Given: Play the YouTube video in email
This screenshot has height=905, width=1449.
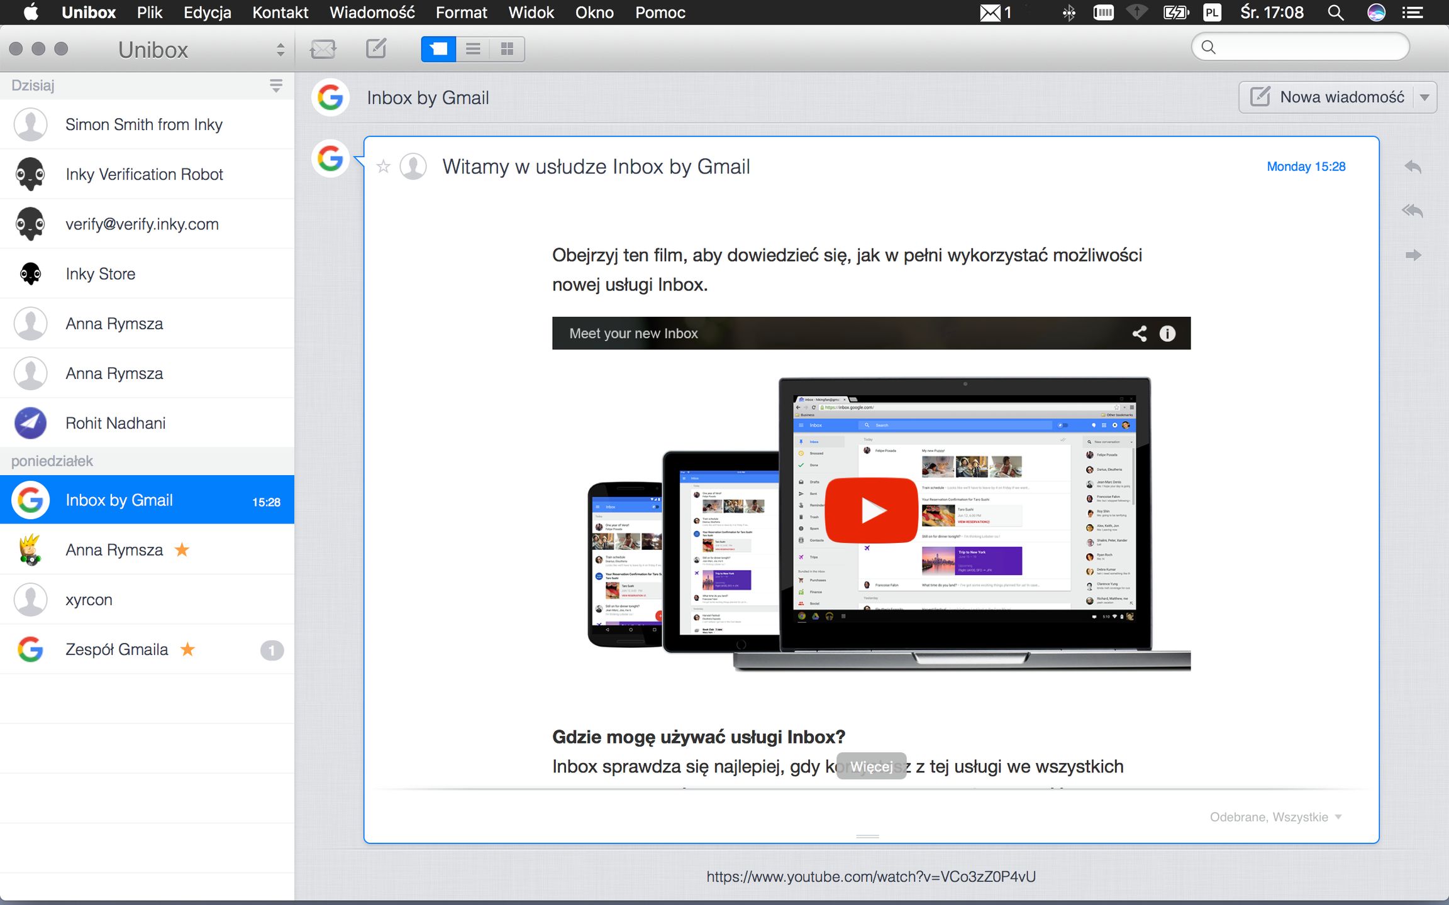Looking at the screenshot, I should click(871, 510).
